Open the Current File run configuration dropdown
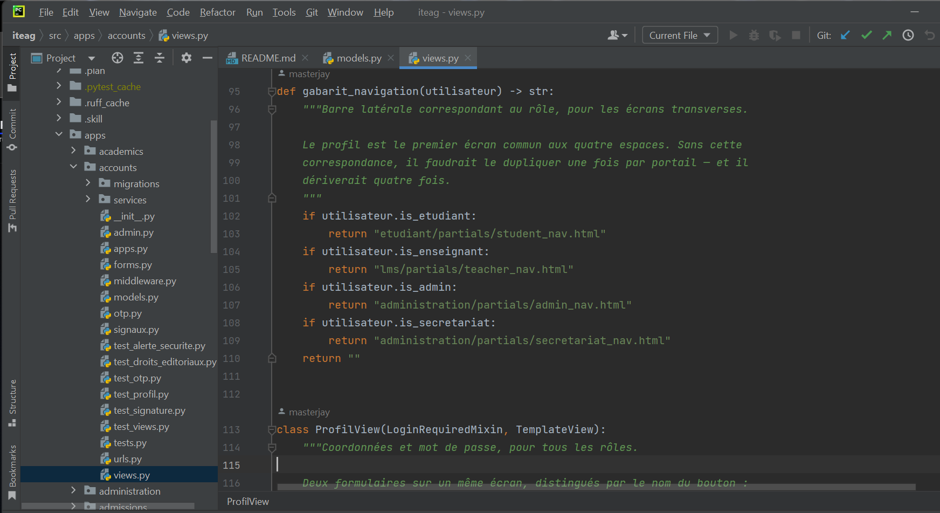Screen dimensions: 940x513 pos(680,35)
